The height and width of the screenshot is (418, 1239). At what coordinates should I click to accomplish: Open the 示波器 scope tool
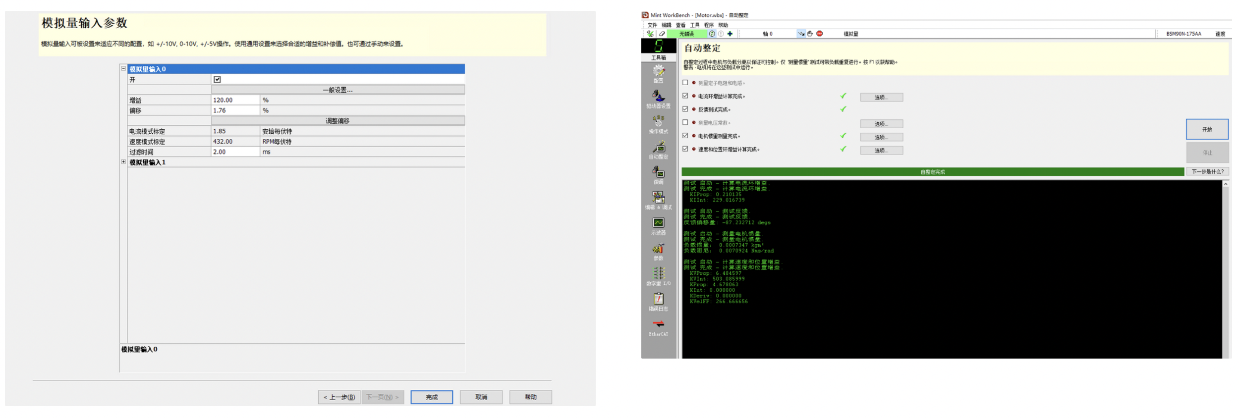(658, 225)
